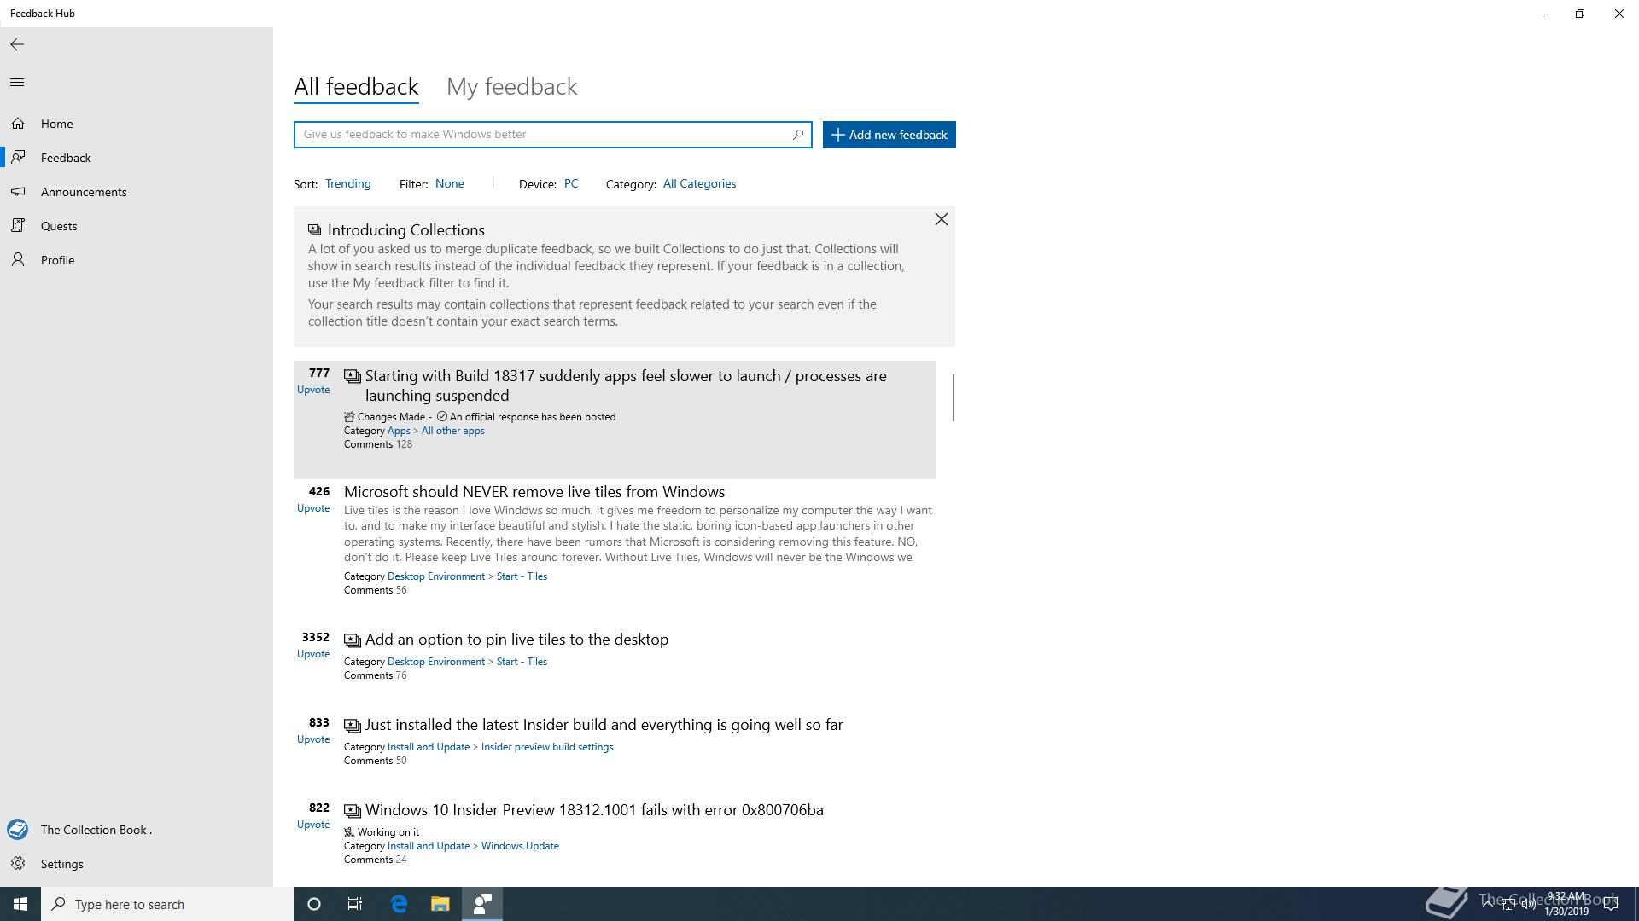This screenshot has width=1639, height=921.
Task: Click the Windows Update category link
Action: [x=520, y=846]
